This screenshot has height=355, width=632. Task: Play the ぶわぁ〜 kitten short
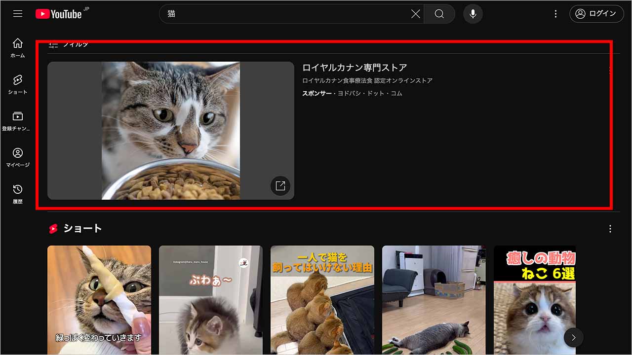[x=211, y=300]
